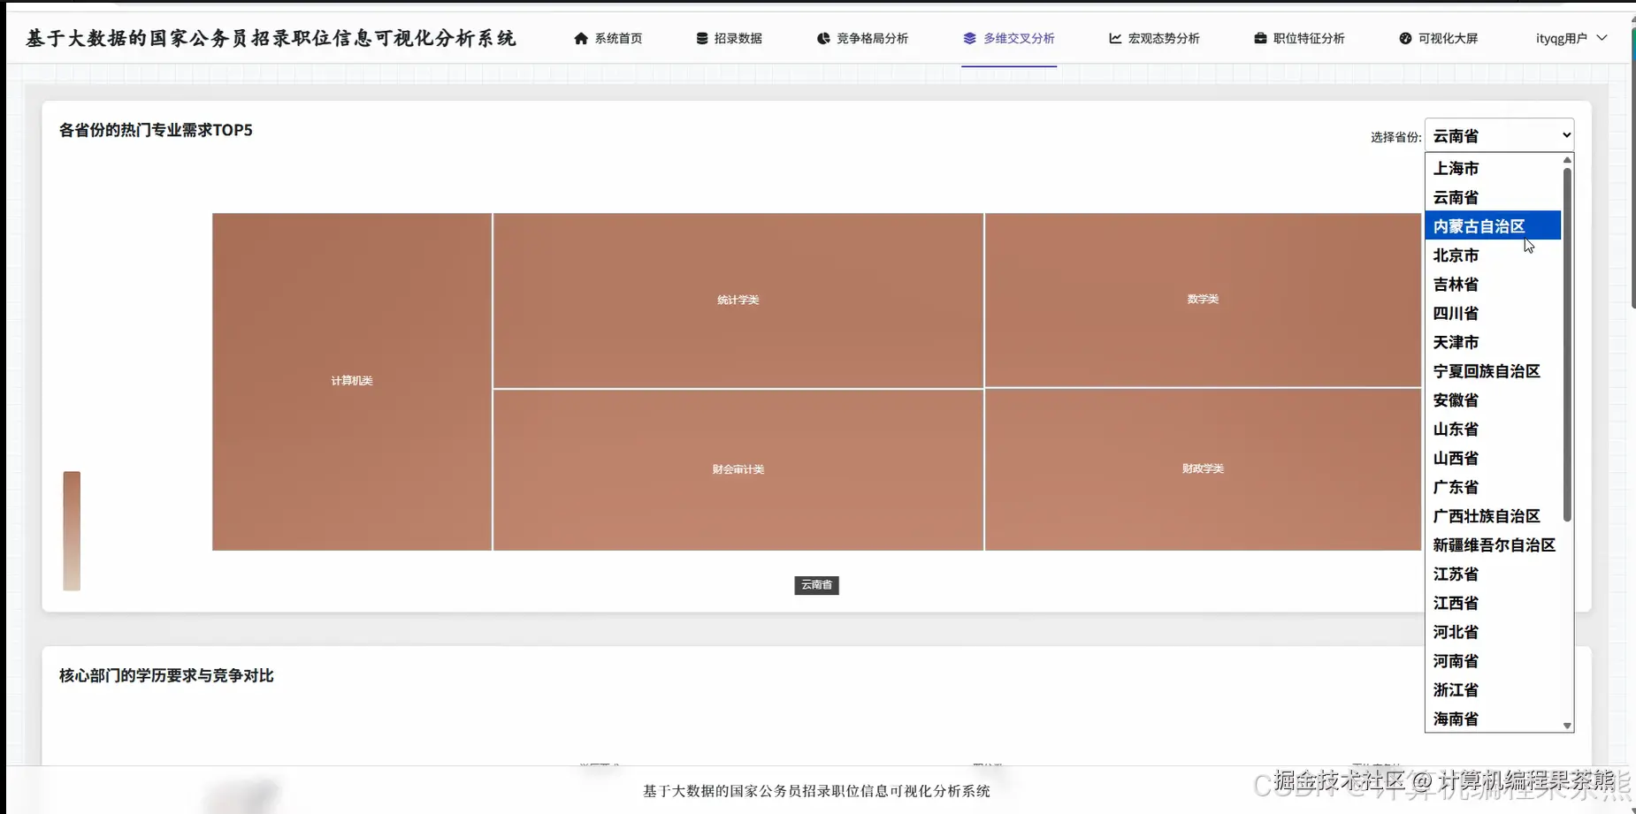Click the layers icon for 多维交叉分析
The height and width of the screenshot is (814, 1636).
click(968, 38)
